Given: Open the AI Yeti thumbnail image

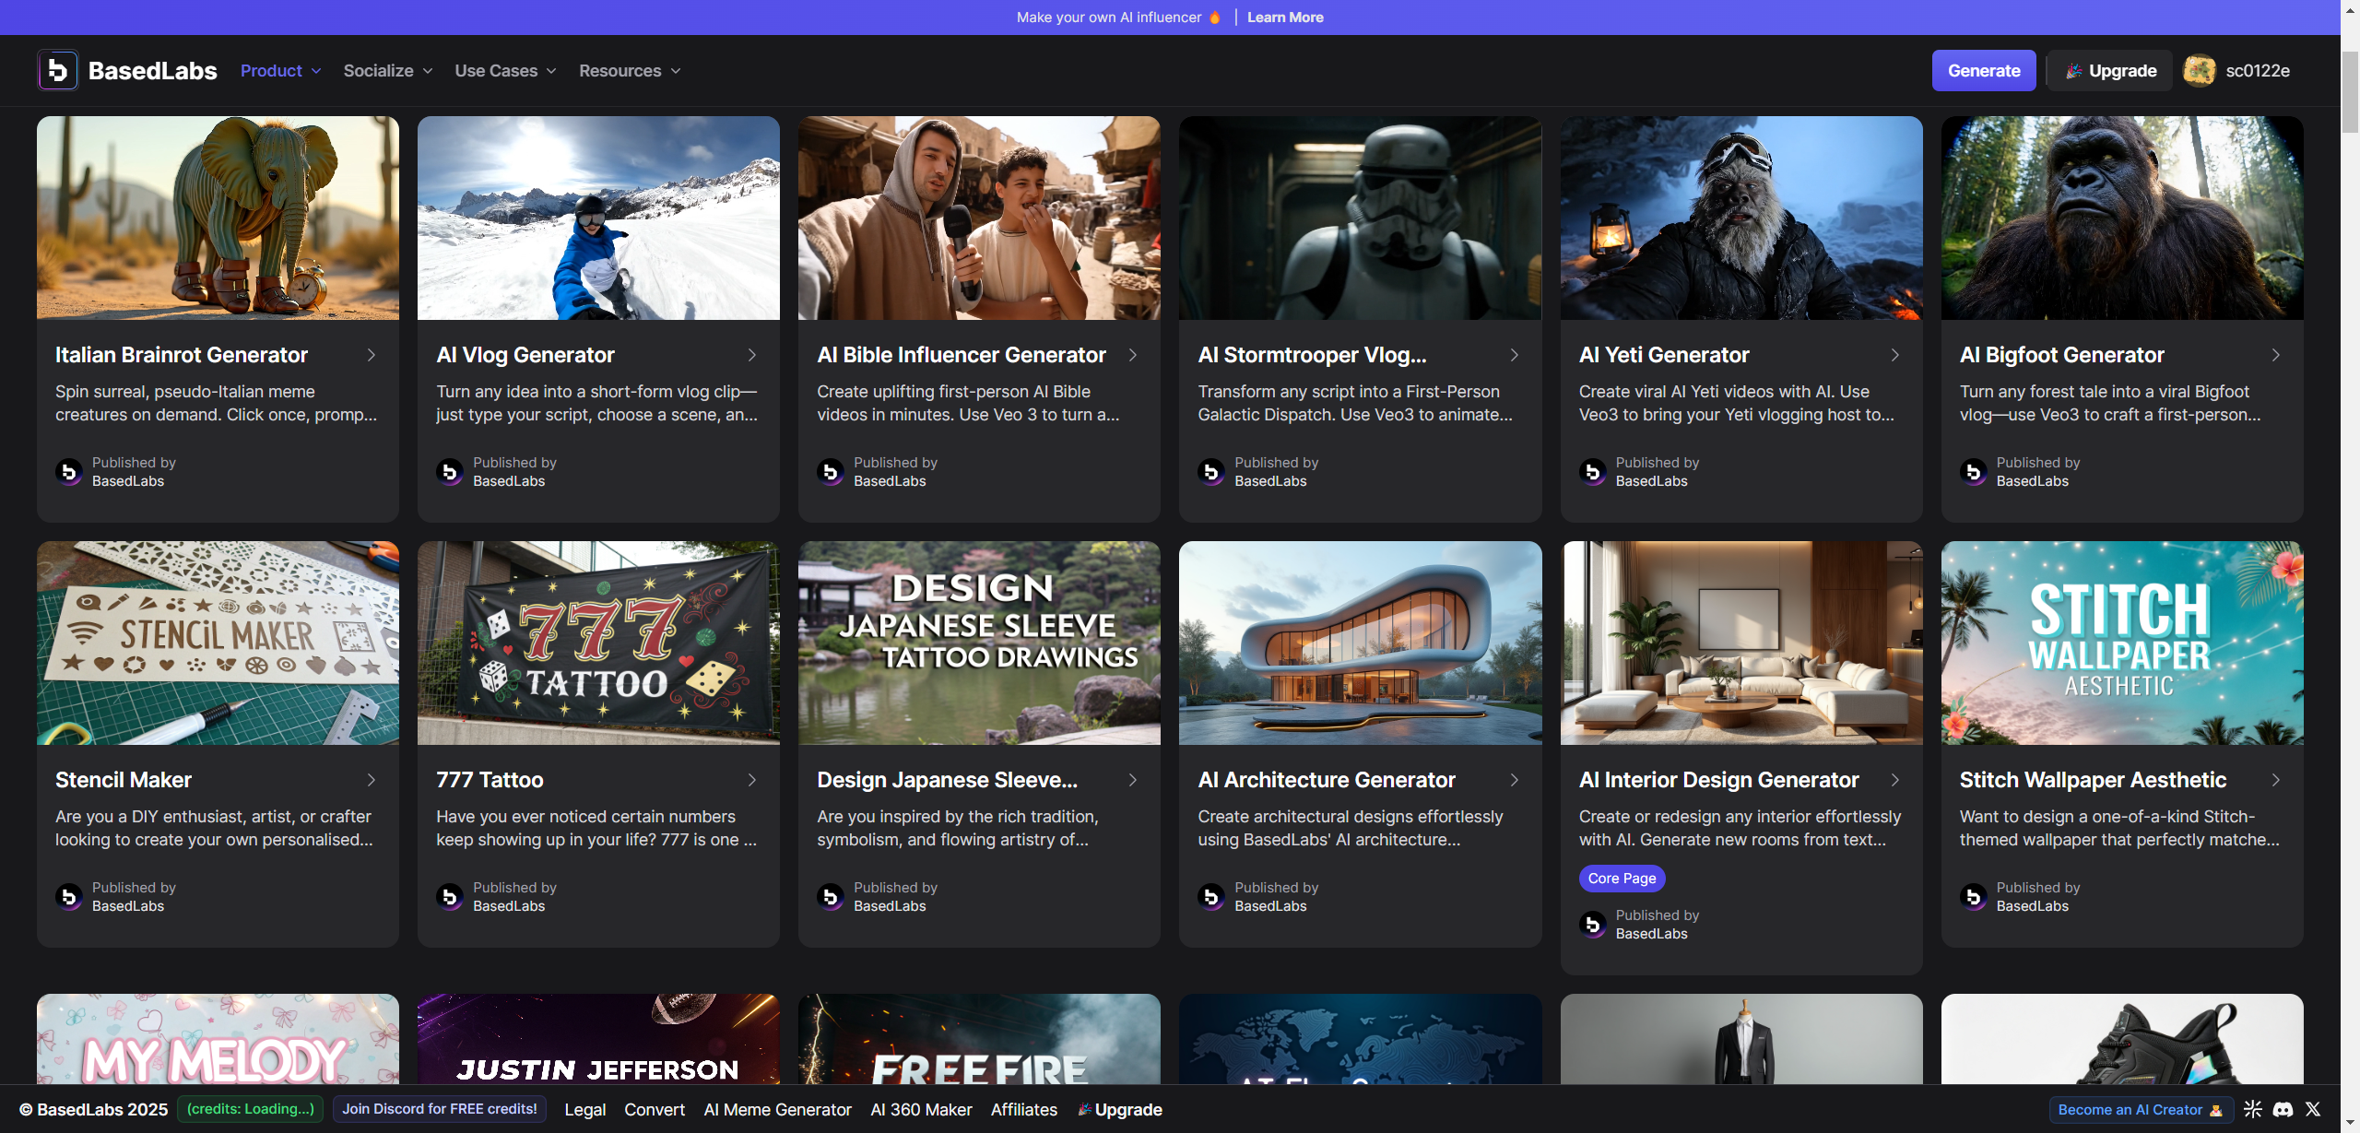Looking at the screenshot, I should (x=1741, y=218).
